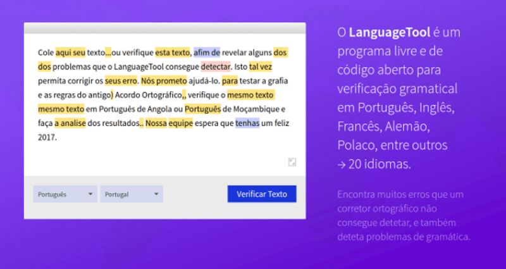Open the Portugal variant dropdown

[132, 194]
